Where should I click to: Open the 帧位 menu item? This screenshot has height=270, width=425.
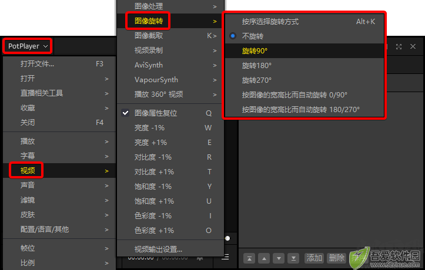click(59, 248)
